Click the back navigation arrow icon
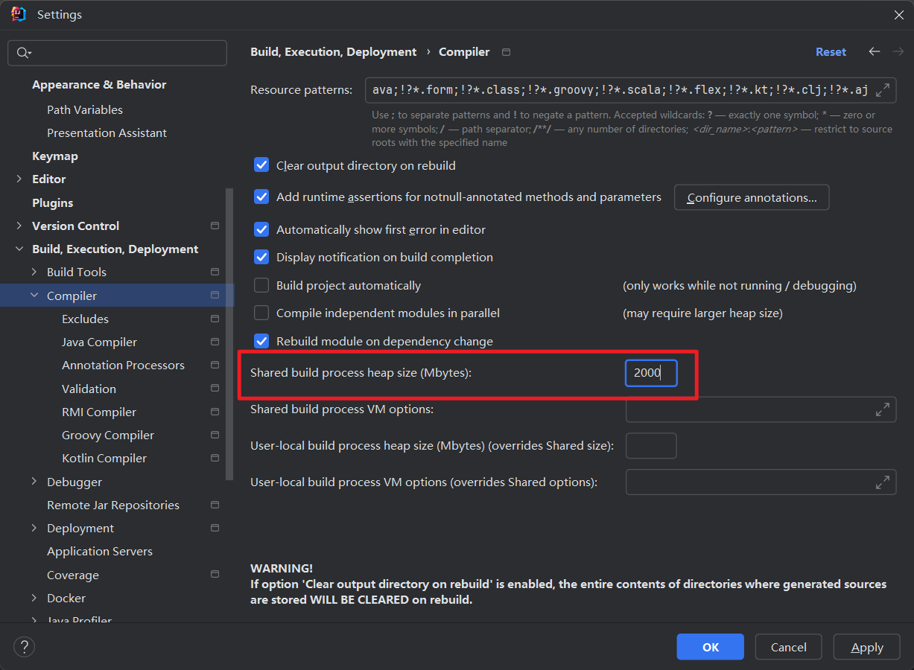914x670 pixels. click(x=875, y=51)
